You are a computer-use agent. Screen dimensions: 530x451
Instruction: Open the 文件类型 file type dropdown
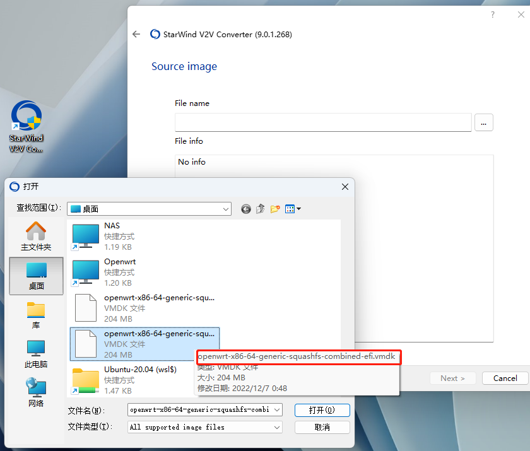coord(277,427)
